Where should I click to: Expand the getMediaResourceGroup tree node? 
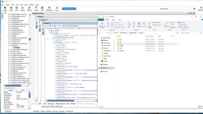click(9, 15)
